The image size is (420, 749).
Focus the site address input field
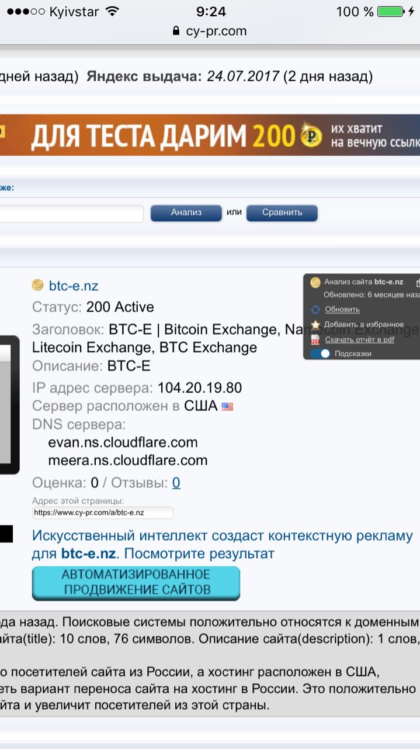click(x=71, y=213)
